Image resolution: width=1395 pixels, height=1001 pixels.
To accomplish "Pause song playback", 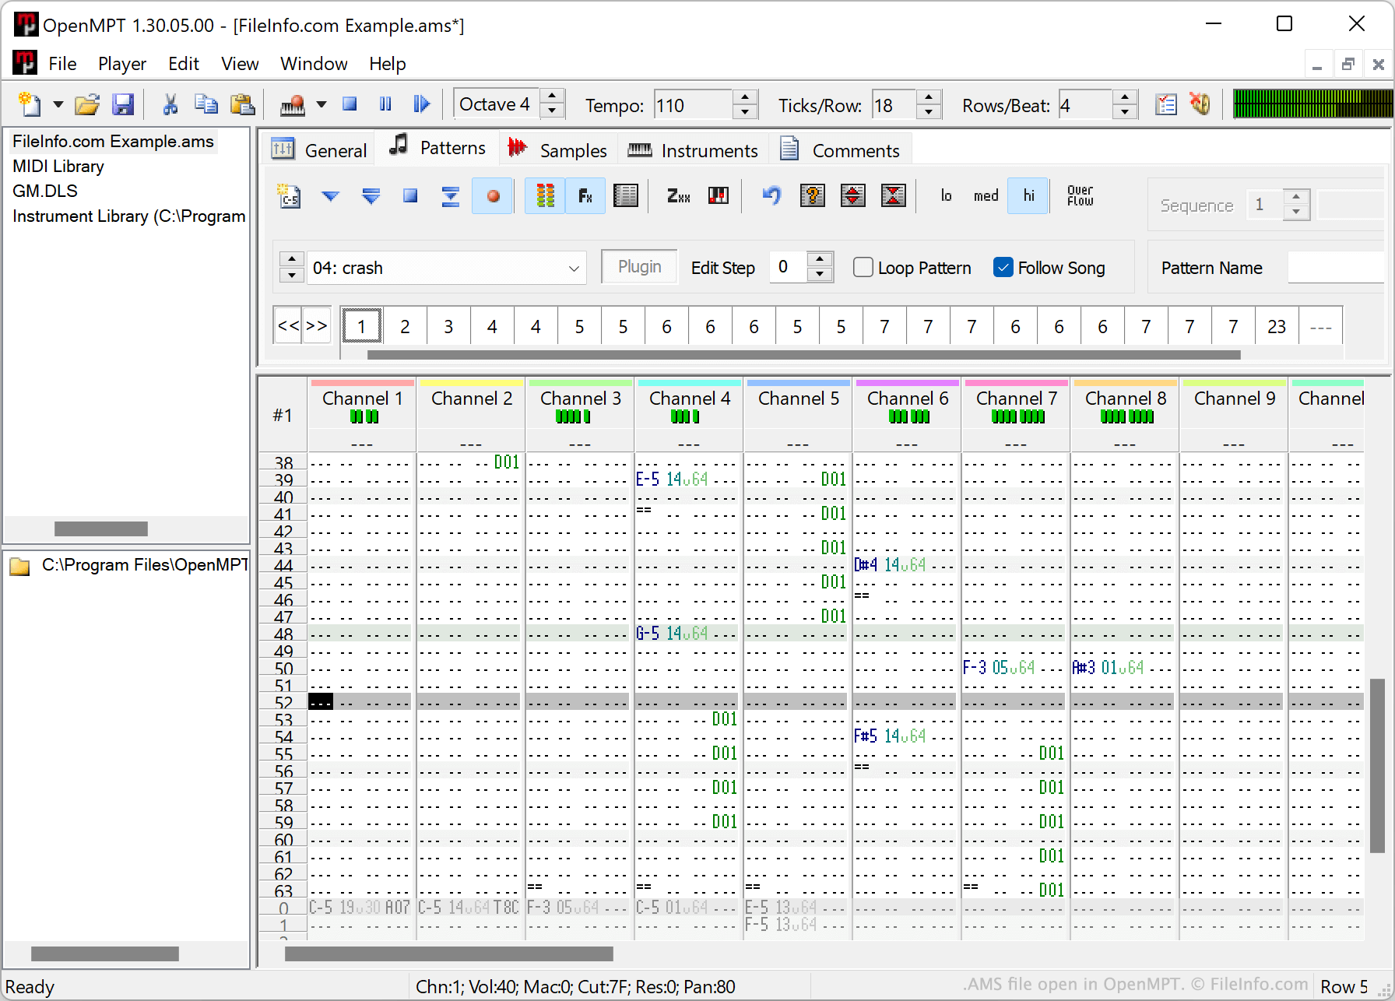I will pyautogui.click(x=385, y=104).
